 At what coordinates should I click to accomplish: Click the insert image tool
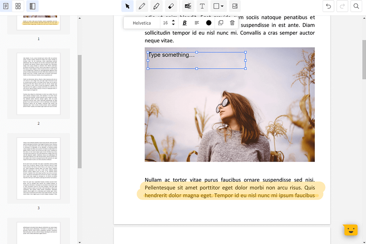tap(235, 6)
